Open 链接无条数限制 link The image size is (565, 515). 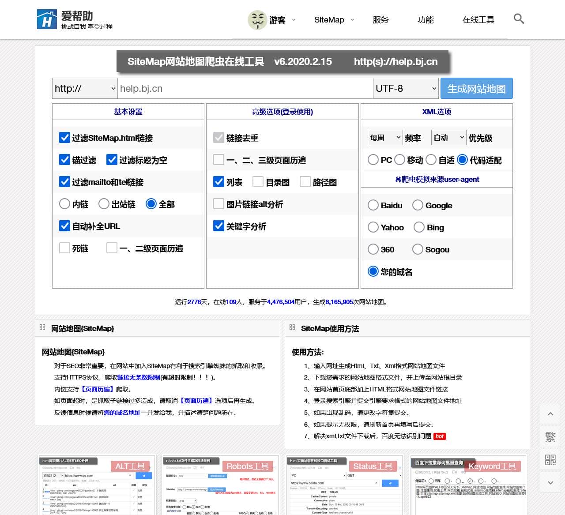(139, 377)
